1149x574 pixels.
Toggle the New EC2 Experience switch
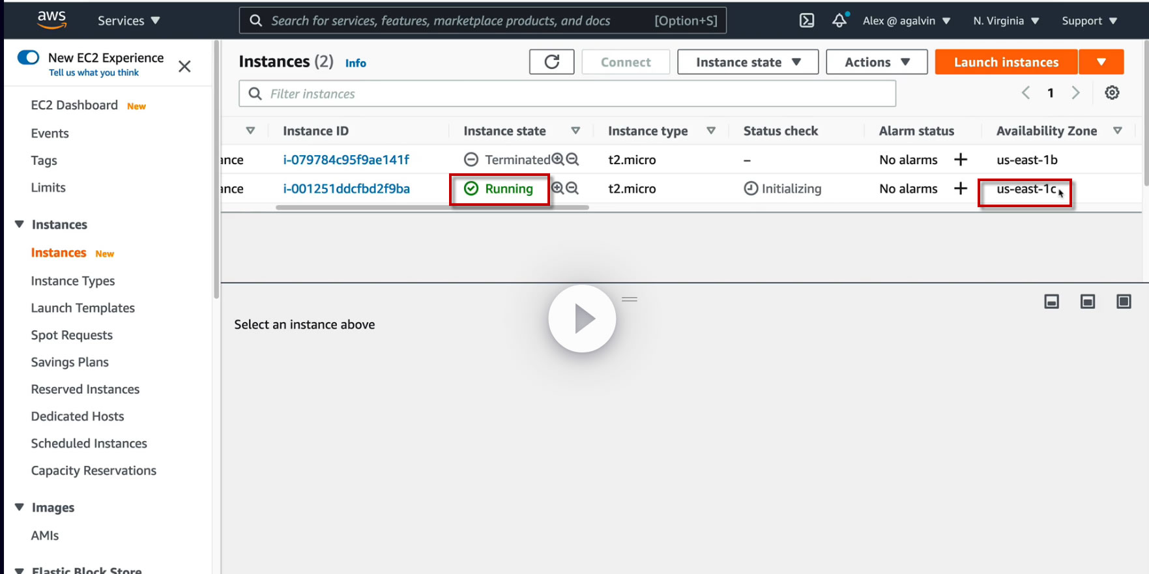(x=29, y=57)
